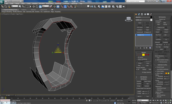Click the Configure Modifier Sets icon
Image resolution: width=172 pixels, height=104 pixels.
point(150,48)
